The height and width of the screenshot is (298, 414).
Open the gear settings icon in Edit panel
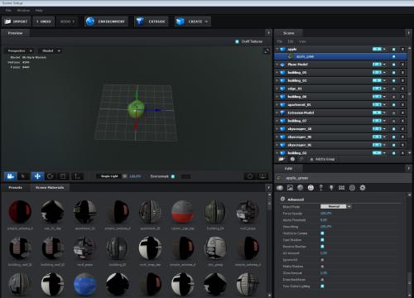tap(363, 188)
